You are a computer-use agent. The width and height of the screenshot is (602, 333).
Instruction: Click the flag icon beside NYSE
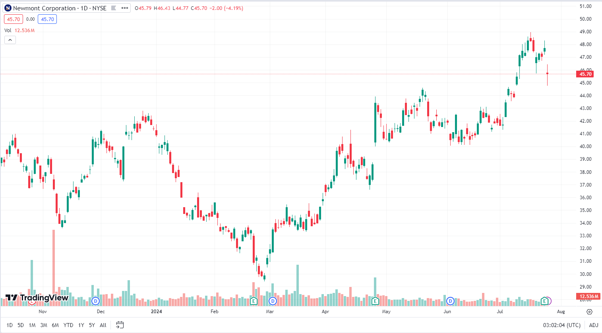pyautogui.click(x=114, y=8)
